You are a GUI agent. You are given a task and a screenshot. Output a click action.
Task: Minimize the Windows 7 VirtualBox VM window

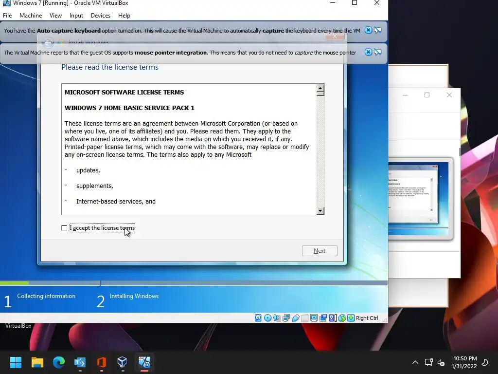pyautogui.click(x=333, y=3)
